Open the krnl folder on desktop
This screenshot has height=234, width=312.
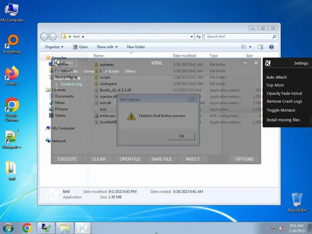pyautogui.click(x=12, y=171)
